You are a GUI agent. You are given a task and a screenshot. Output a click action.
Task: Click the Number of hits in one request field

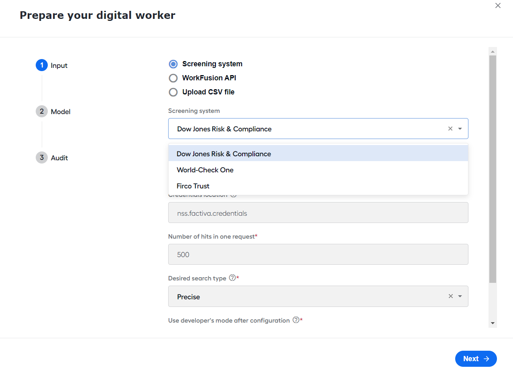tap(318, 254)
